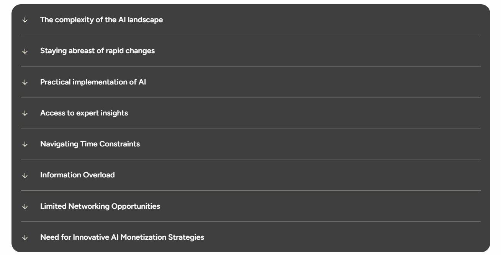This screenshot has height=255, width=501.
Task: Click the empty right portion of 'Navigating Time Constraints' row
Action: click(345, 144)
